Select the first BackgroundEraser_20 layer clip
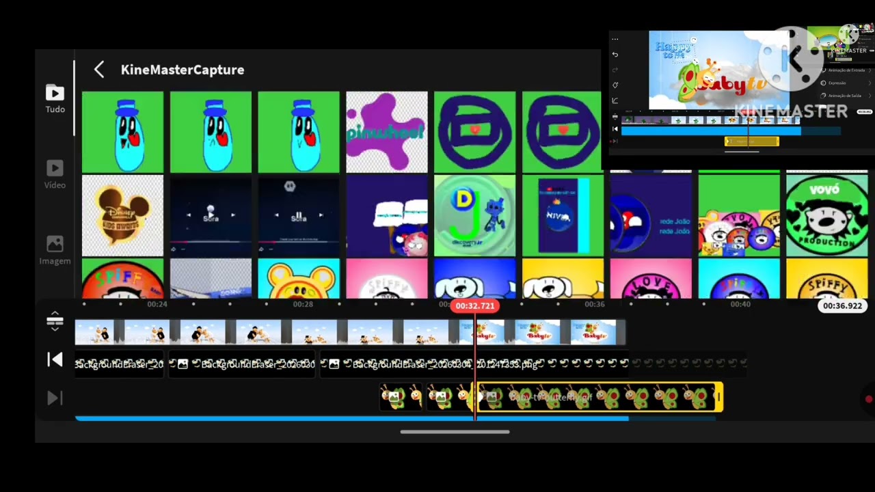 (x=119, y=364)
